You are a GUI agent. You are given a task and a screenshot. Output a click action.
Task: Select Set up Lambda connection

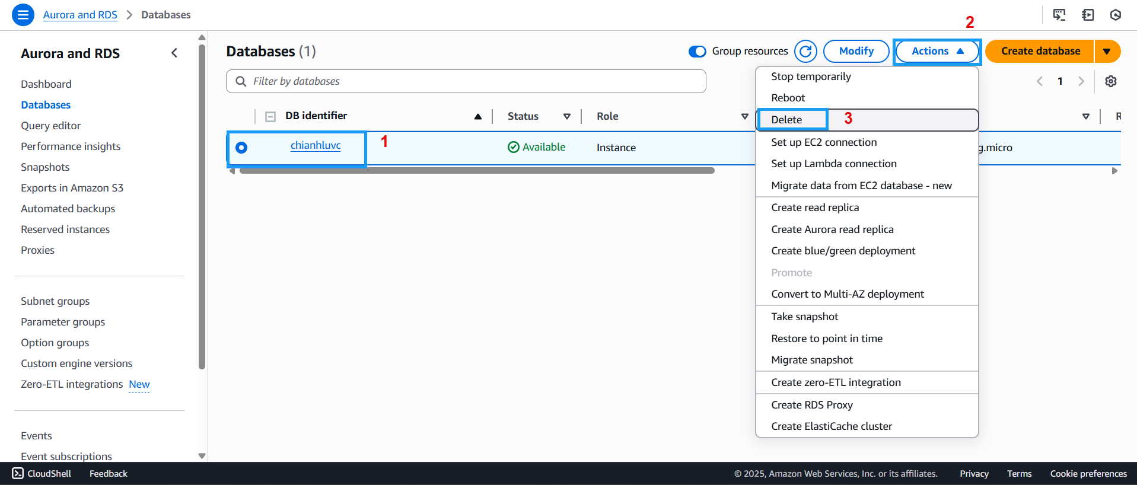[x=867, y=164]
